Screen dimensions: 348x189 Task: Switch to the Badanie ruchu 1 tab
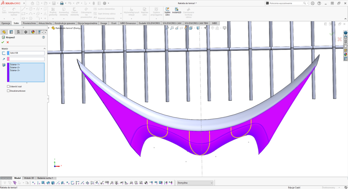[45, 178]
